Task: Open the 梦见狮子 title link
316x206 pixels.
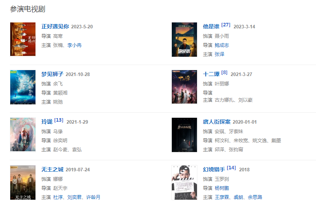Action: [52, 74]
